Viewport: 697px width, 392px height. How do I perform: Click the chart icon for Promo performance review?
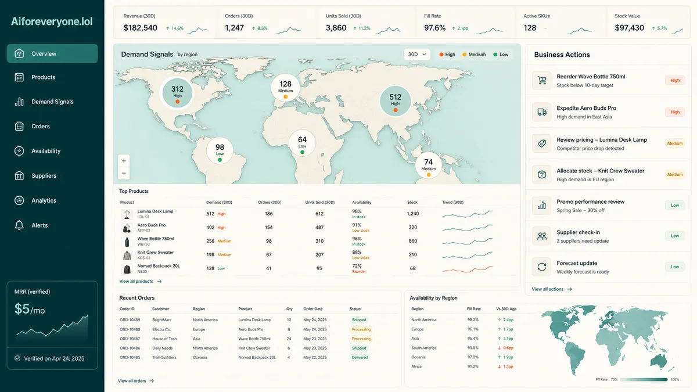coord(542,205)
